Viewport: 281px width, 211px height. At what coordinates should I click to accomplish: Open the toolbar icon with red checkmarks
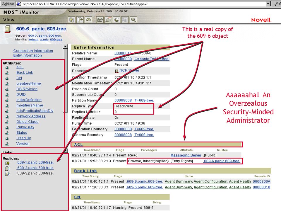(x=108, y=20)
